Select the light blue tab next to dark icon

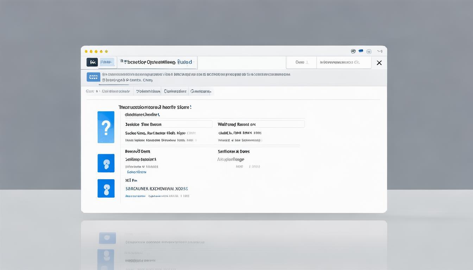tap(107, 62)
